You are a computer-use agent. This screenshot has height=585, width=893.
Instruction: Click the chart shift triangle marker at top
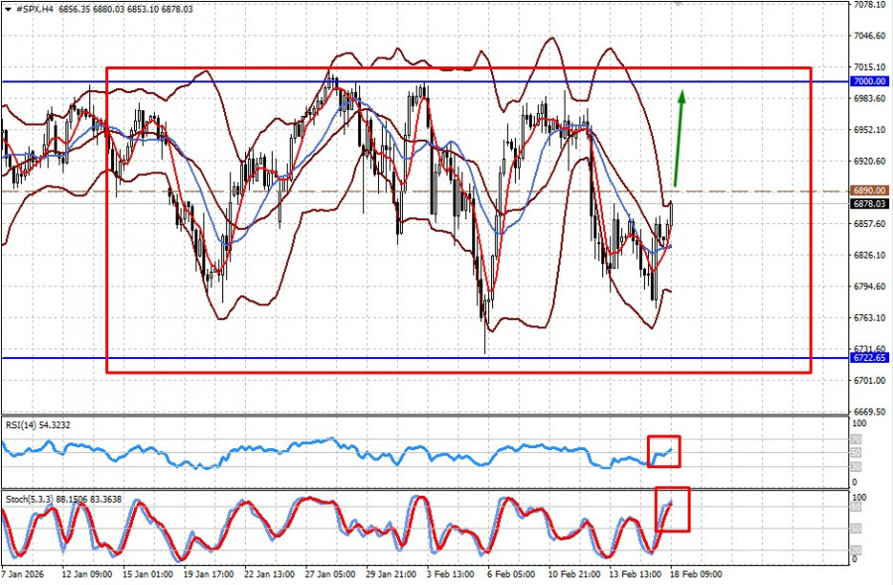click(x=678, y=3)
